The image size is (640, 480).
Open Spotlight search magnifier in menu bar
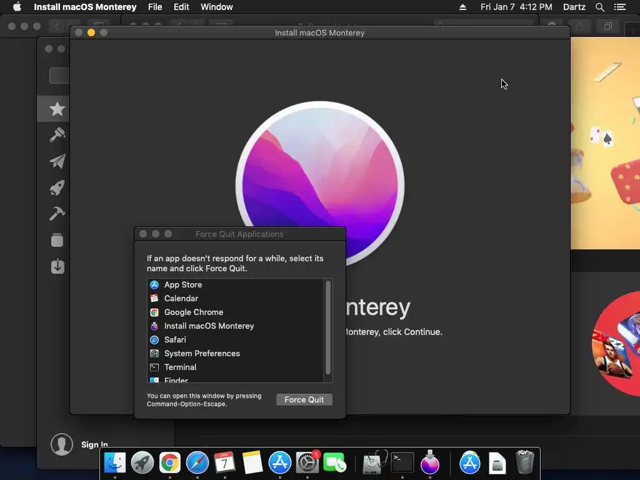coord(599,7)
